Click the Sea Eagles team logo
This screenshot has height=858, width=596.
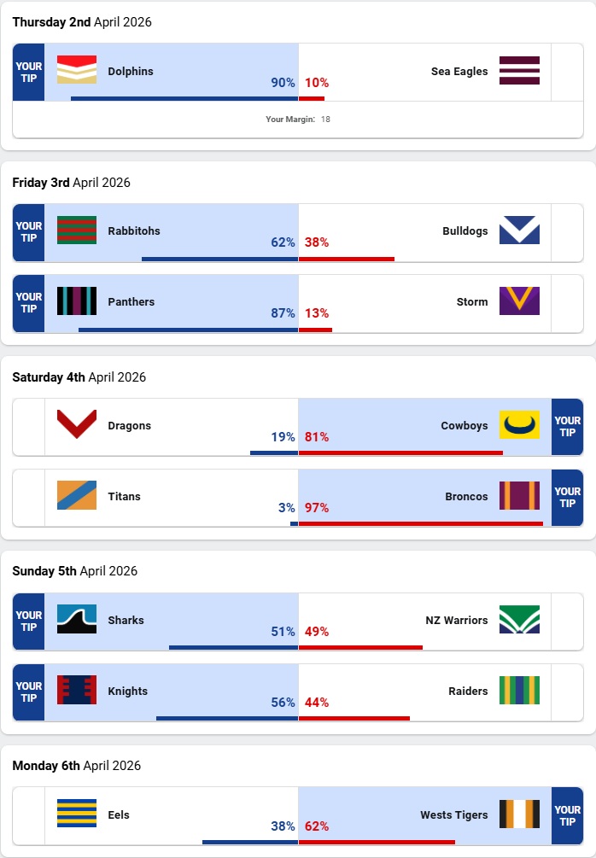519,71
